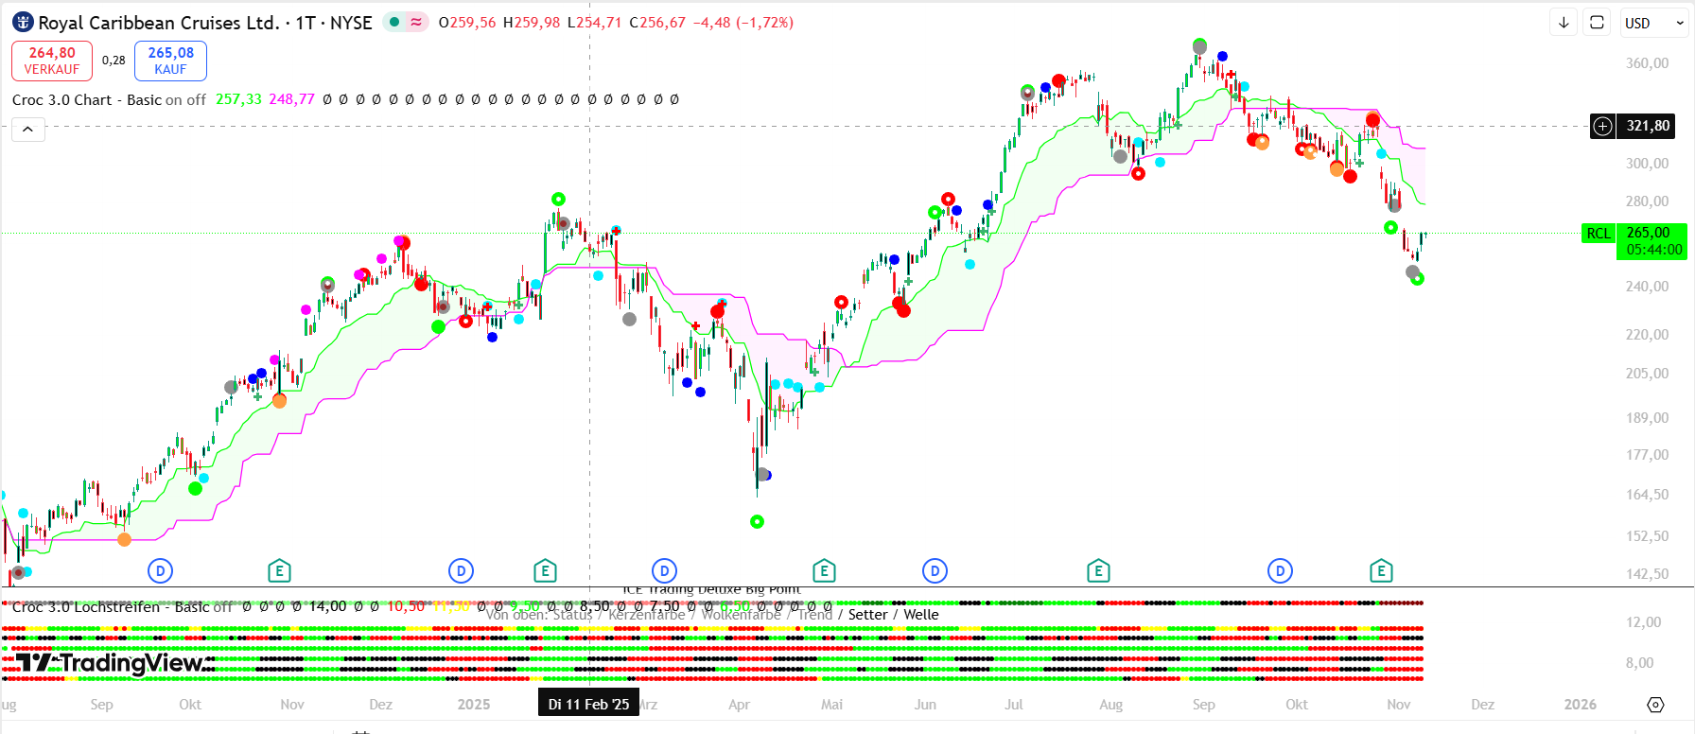Collapse the indicator legend with the chevron
Screen dimensions: 1695x734
(28, 130)
